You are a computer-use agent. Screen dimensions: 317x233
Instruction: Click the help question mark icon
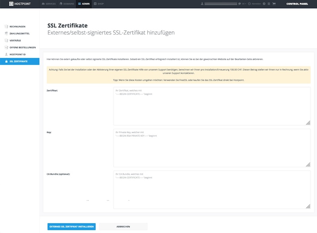pos(264,4)
